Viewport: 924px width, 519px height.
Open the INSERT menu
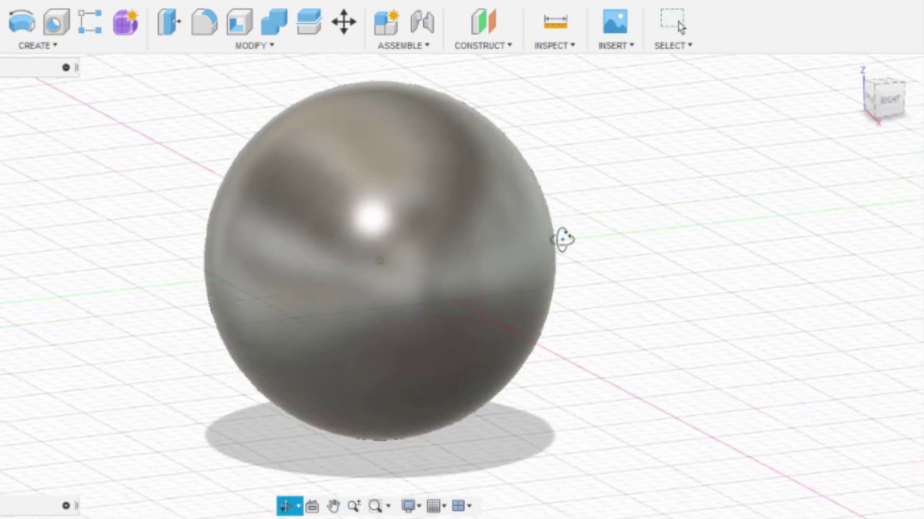[x=616, y=45]
